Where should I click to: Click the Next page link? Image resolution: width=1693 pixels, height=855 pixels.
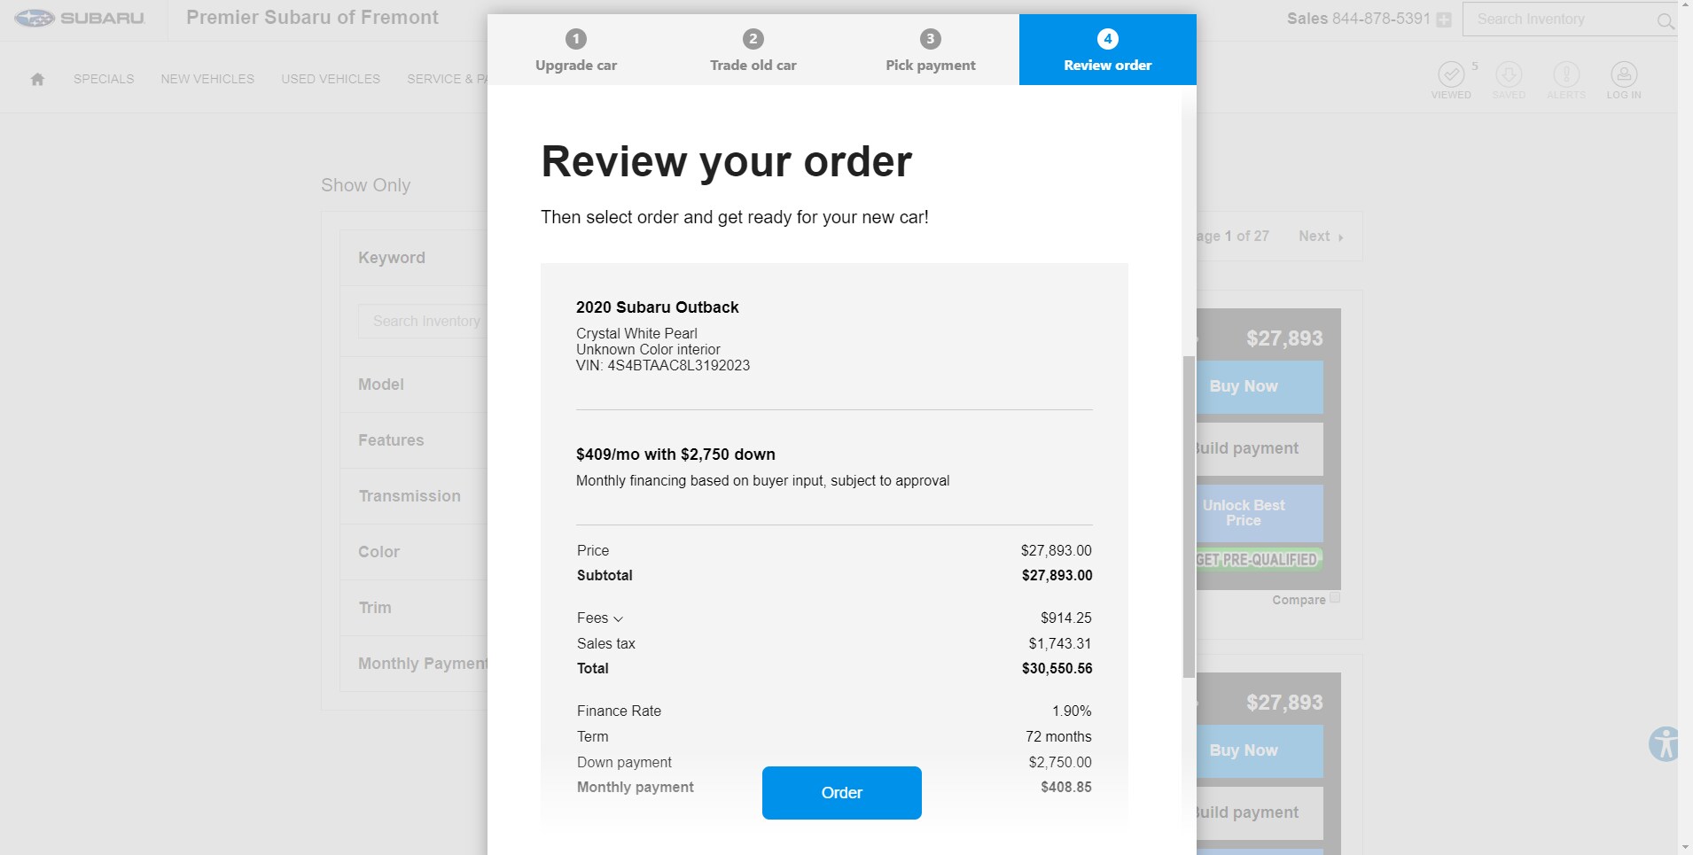click(x=1321, y=237)
